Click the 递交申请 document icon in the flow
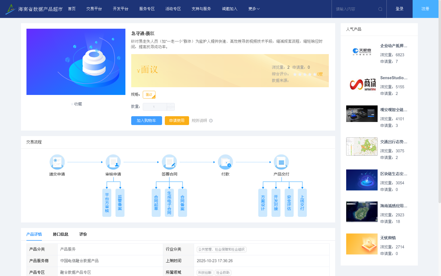Screen dimensions: 441x276 click(x=57, y=162)
